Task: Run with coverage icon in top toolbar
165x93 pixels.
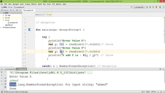Action: 153,7
